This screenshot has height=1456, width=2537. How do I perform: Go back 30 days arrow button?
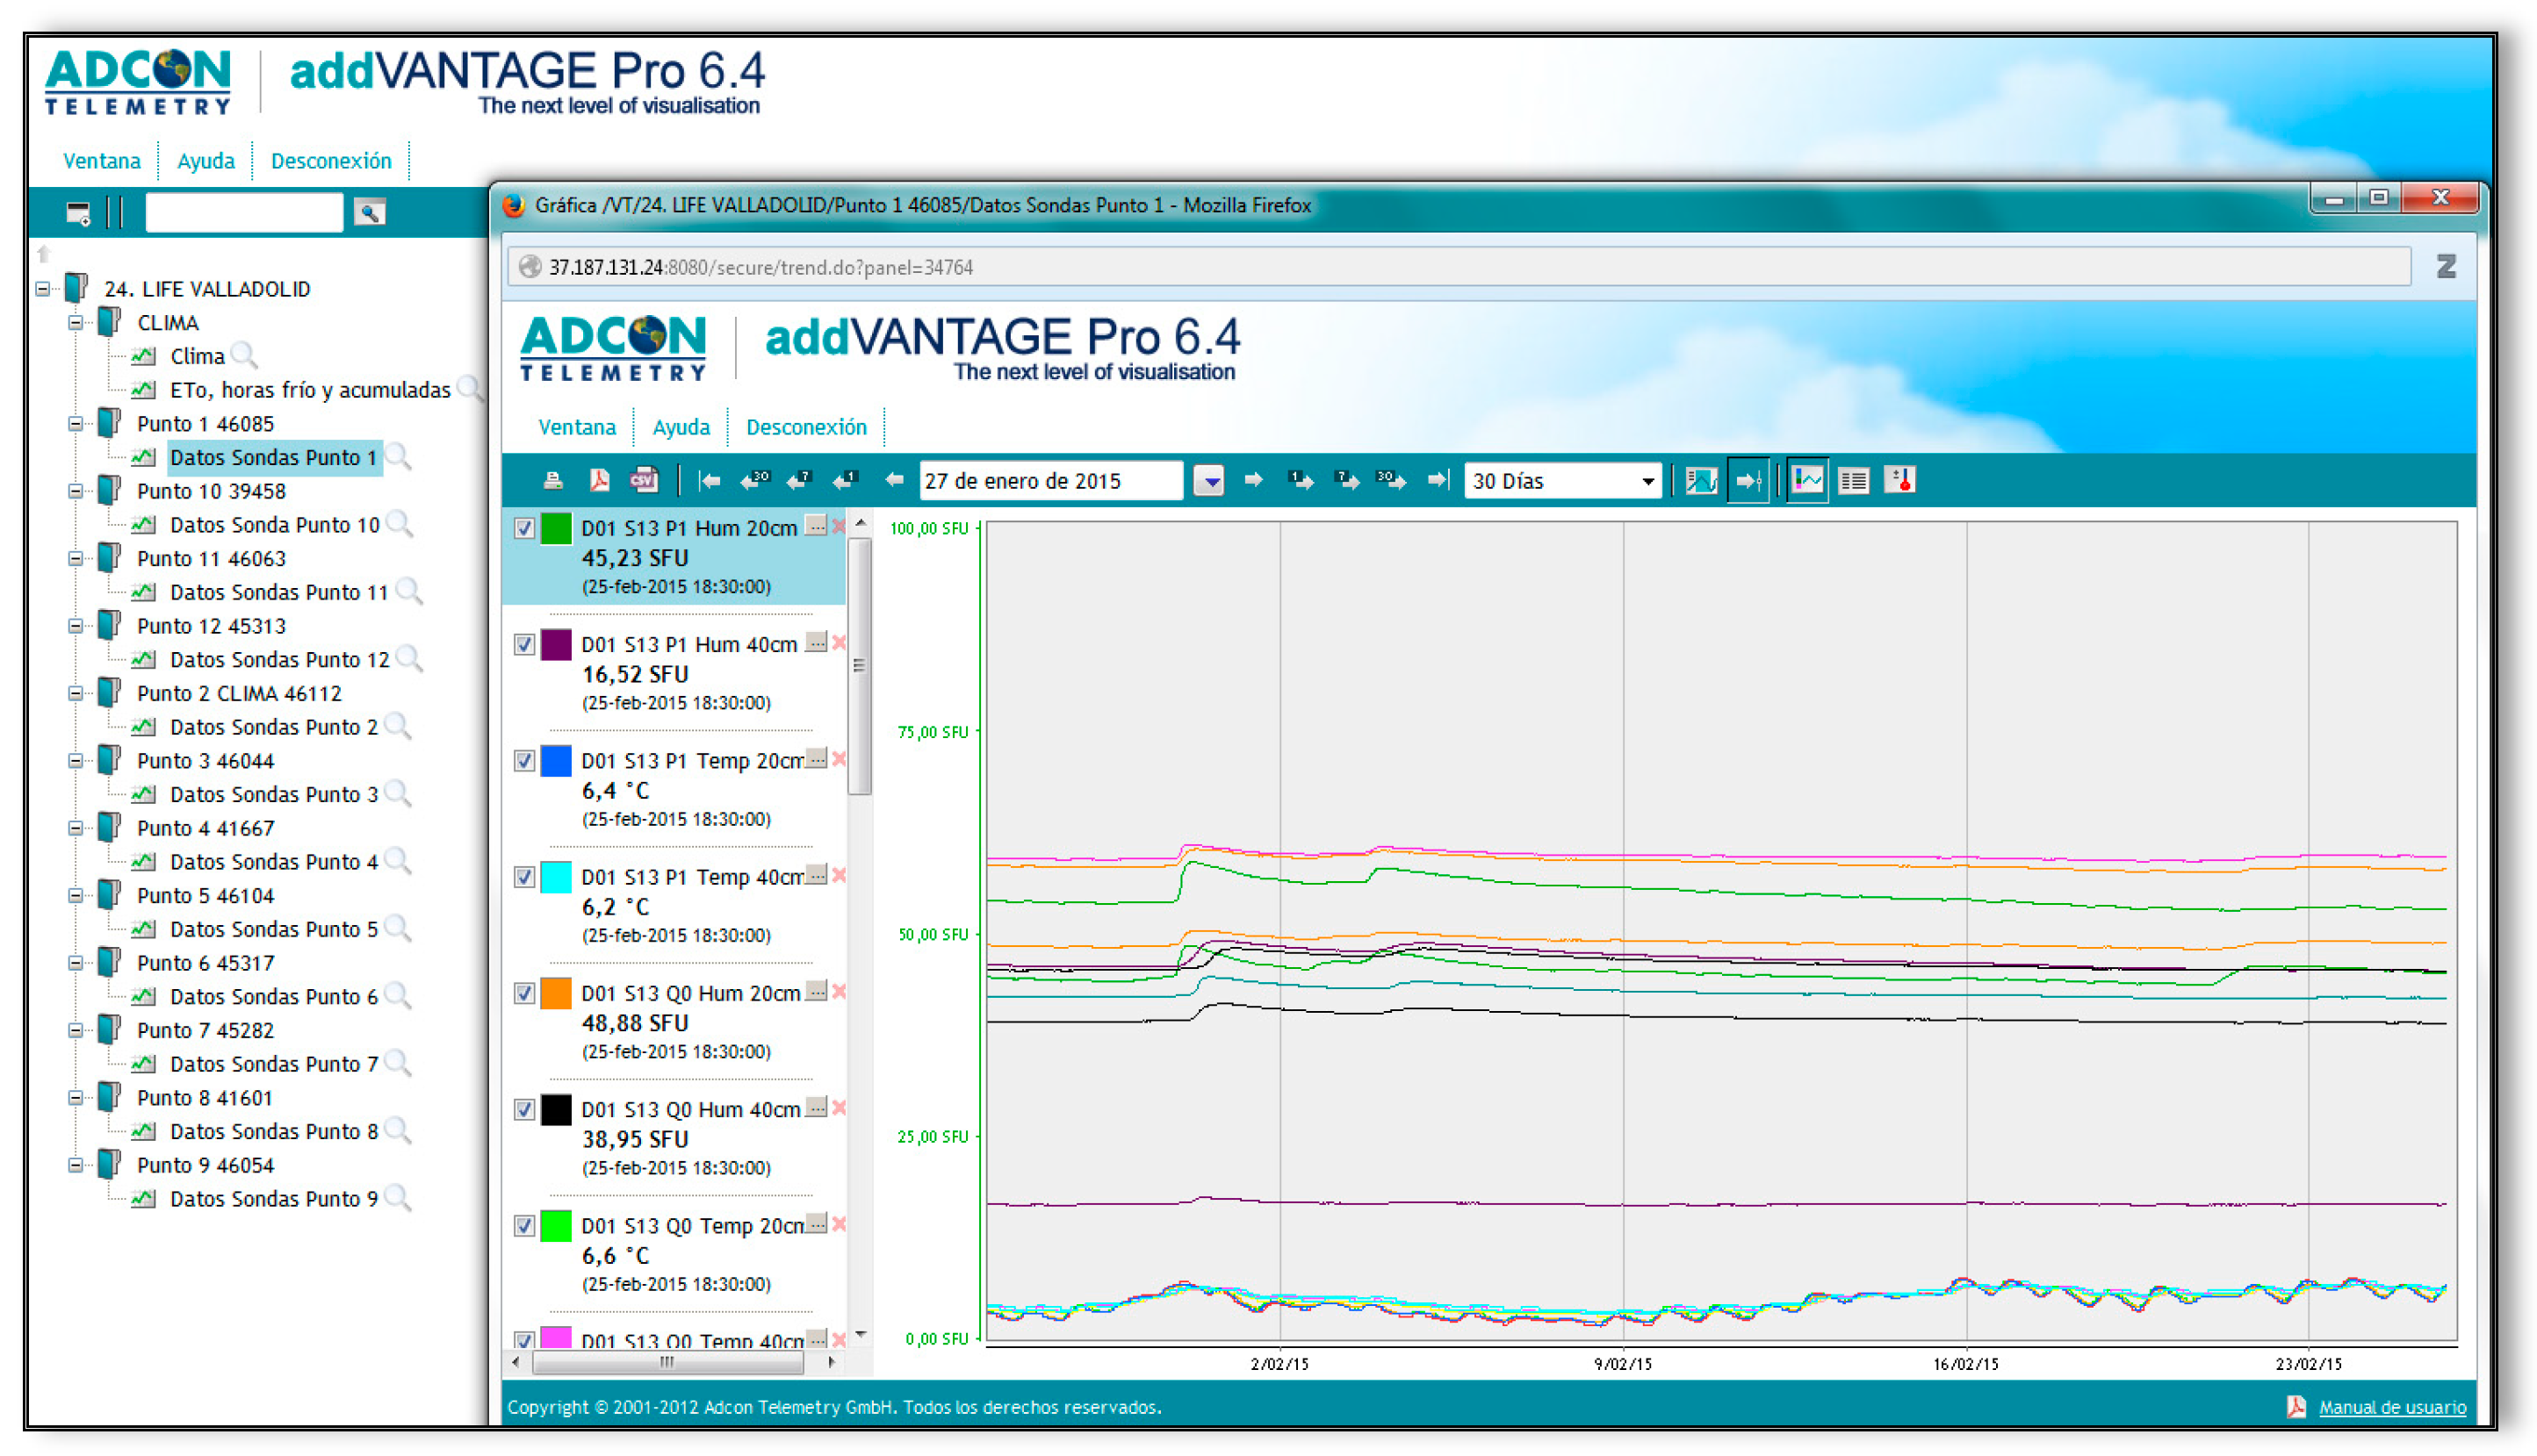tap(754, 481)
